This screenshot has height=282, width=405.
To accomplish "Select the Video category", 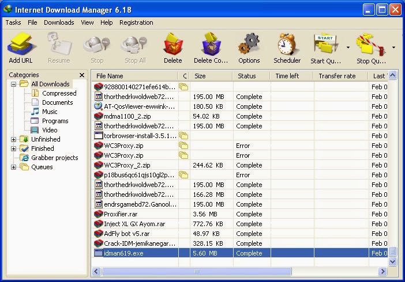I will click(x=50, y=130).
